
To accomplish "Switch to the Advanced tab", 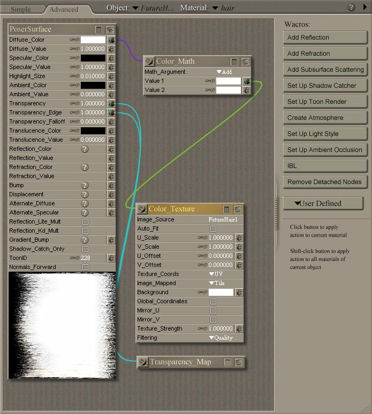I will coord(64,10).
